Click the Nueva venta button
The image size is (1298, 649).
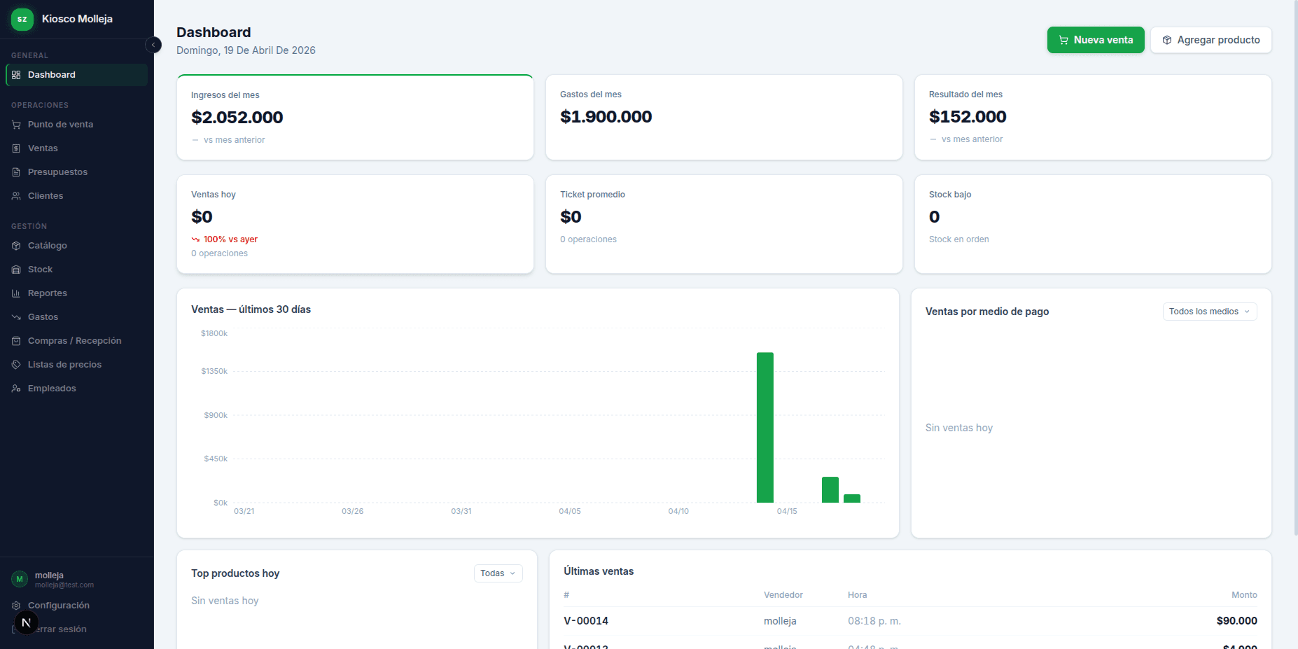[x=1096, y=40]
